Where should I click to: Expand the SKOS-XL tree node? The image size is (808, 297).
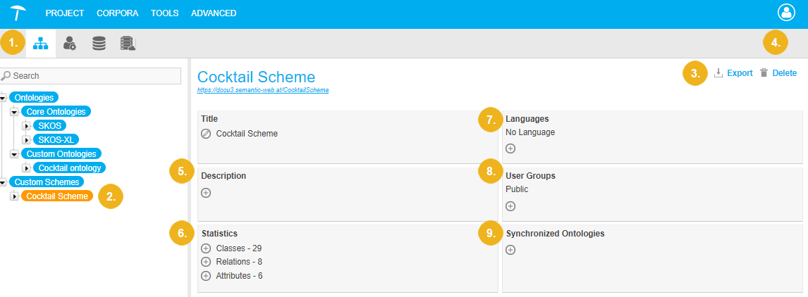[x=26, y=140]
